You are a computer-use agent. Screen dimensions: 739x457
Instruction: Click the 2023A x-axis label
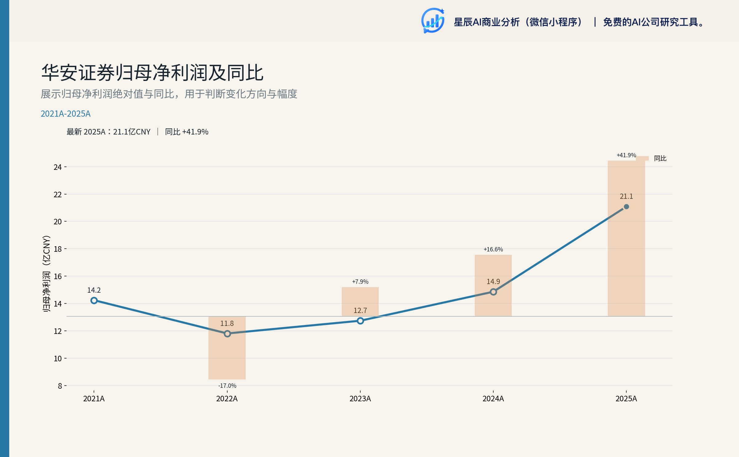[360, 399]
